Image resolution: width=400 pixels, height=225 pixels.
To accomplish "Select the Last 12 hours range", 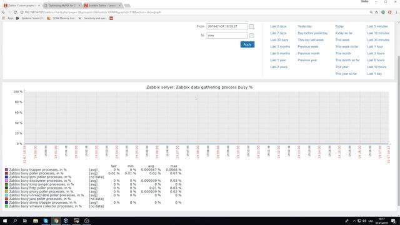I will 376,67.
